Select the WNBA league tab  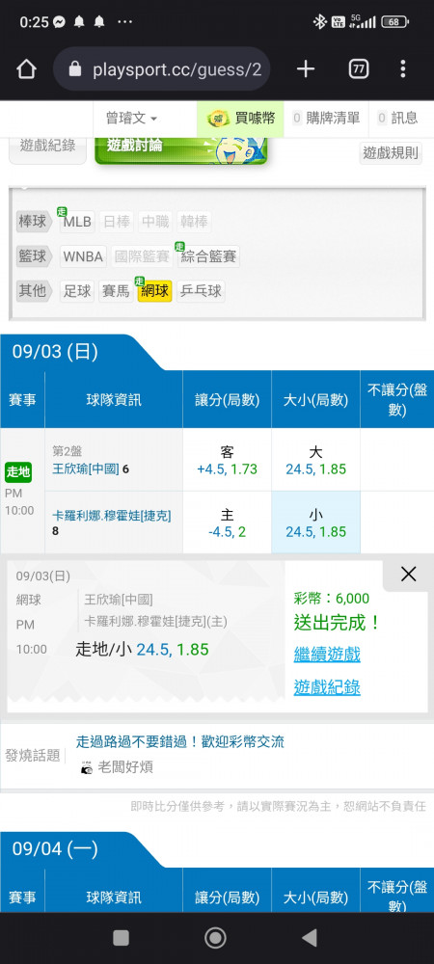coord(83,256)
